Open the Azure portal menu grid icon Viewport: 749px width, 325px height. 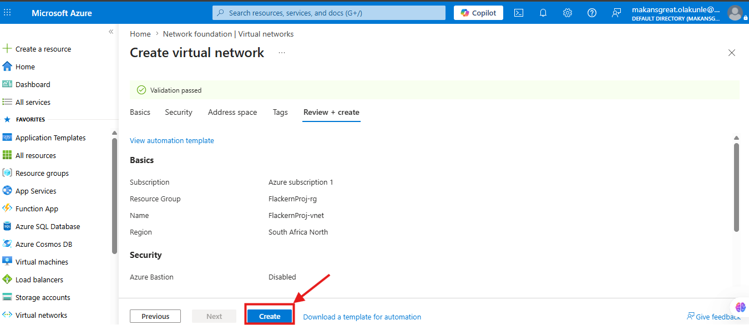[7, 12]
